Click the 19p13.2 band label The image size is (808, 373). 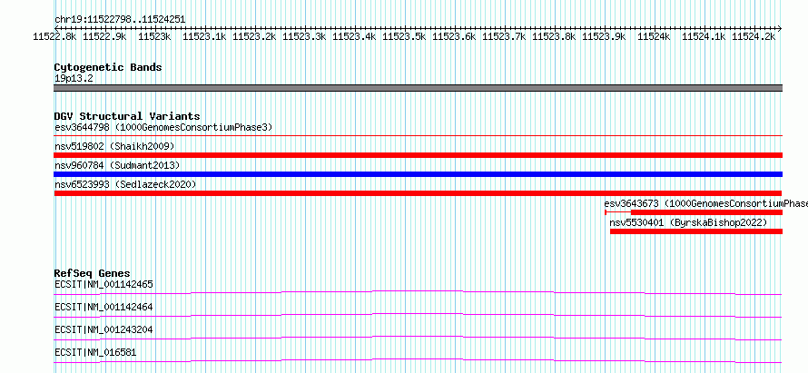(x=74, y=79)
